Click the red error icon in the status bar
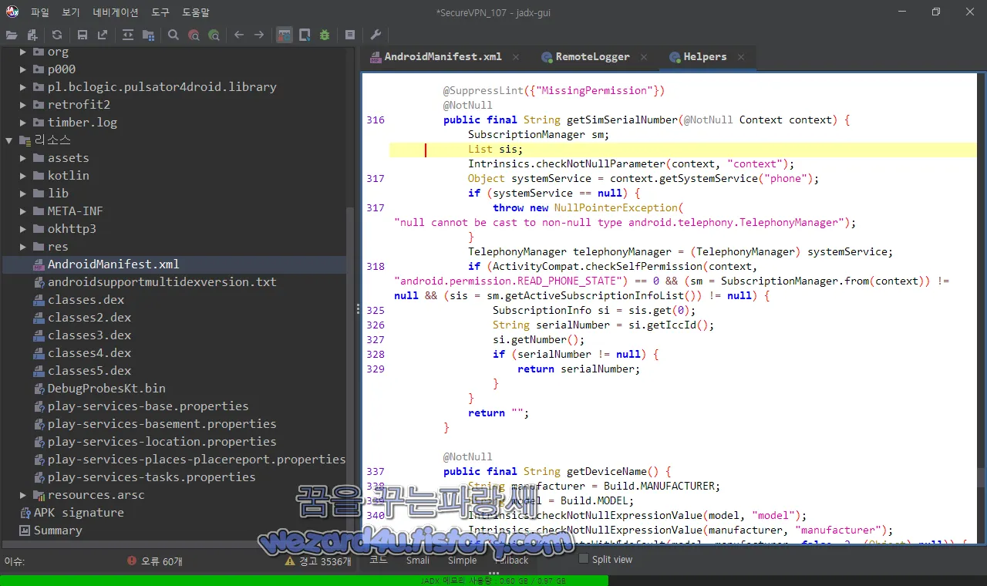 tap(132, 561)
